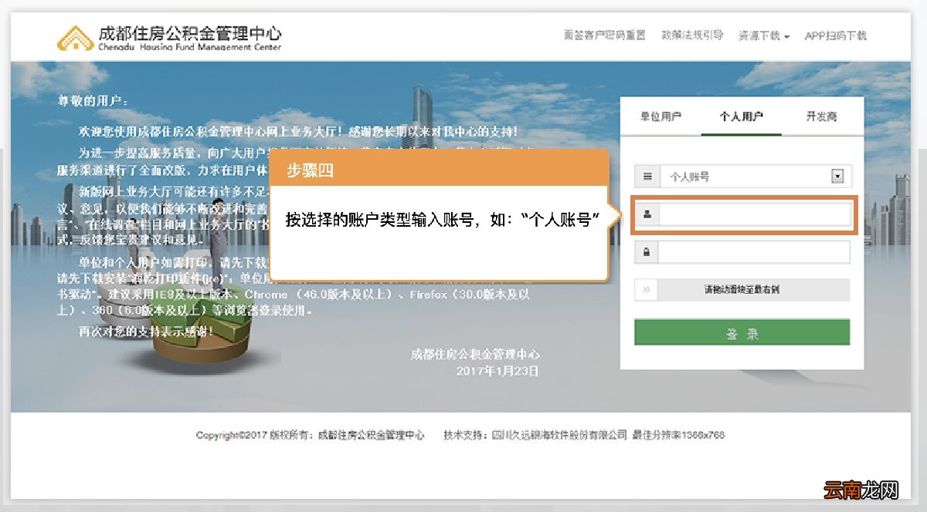Image resolution: width=927 pixels, height=512 pixels.
Task: Switch to the 开发商 tab
Action: click(821, 116)
